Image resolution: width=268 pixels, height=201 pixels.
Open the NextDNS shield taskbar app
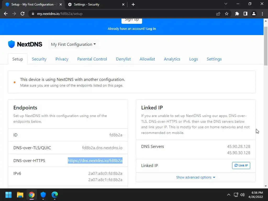tap(43, 195)
